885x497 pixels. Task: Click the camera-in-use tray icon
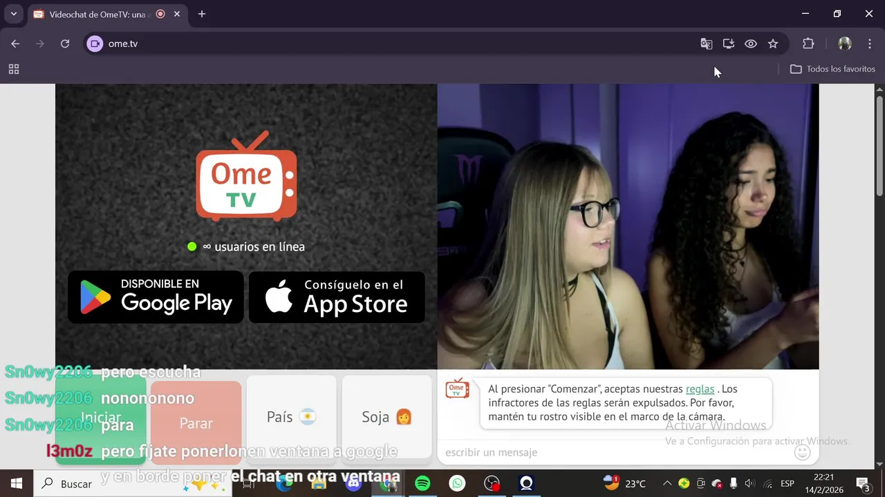(700, 484)
